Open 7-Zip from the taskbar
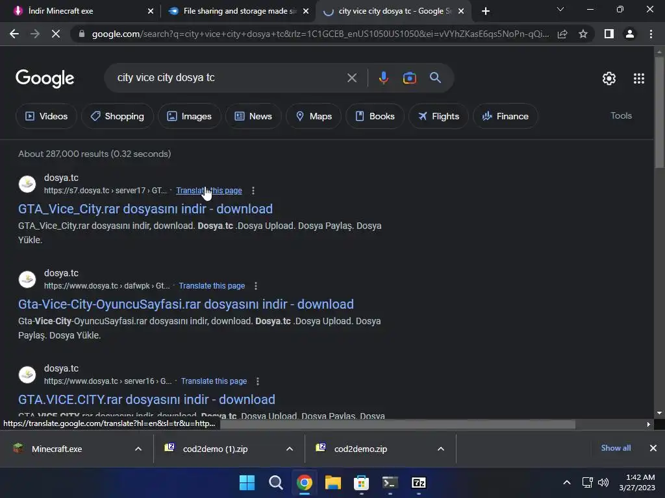Image resolution: width=665 pixels, height=498 pixels. [419, 482]
